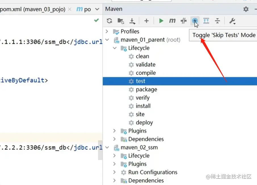Viewport: 257px width, 185px height.
Task: Click 'Lifecycle' label under maven_01_parent
Action: (139, 48)
